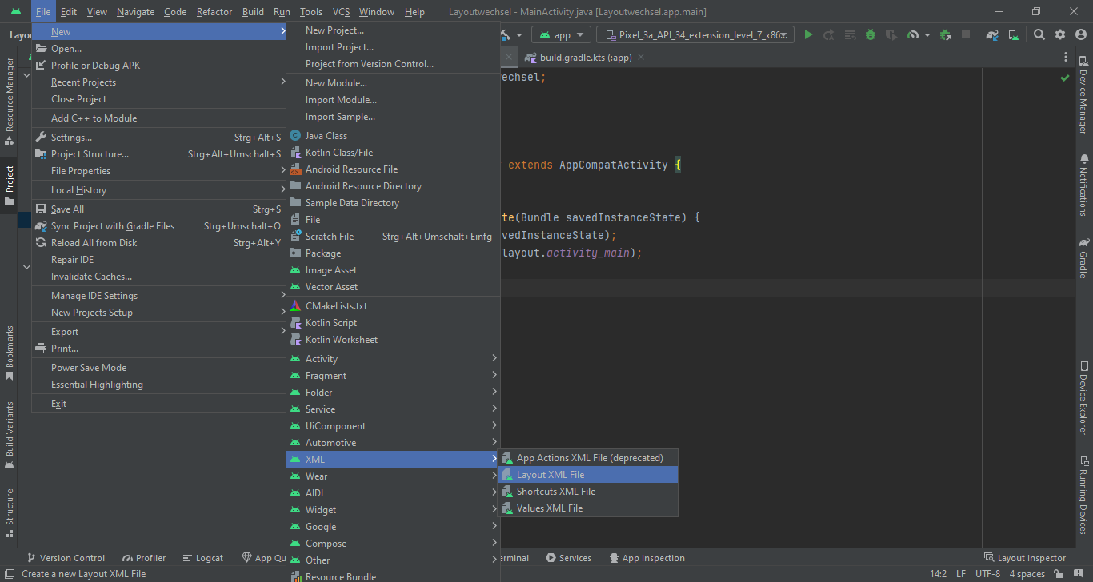Open the Pixel_3a device selector dropdown
This screenshot has height=582, width=1093.
[x=695, y=34]
